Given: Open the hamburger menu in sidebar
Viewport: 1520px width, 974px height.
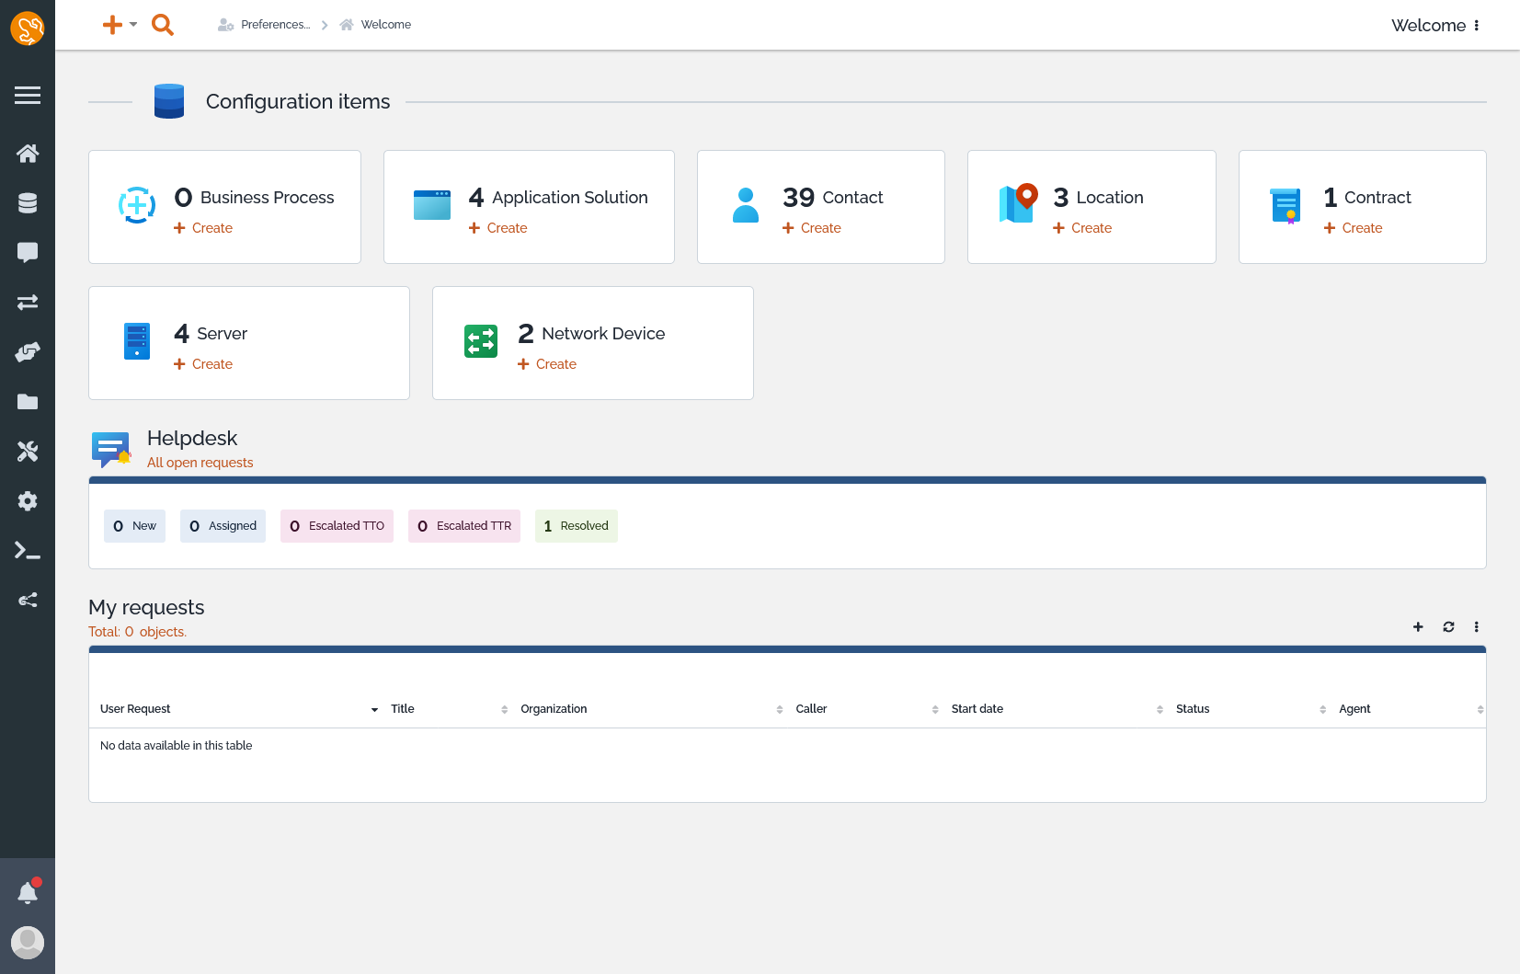Looking at the screenshot, I should coord(28,95).
